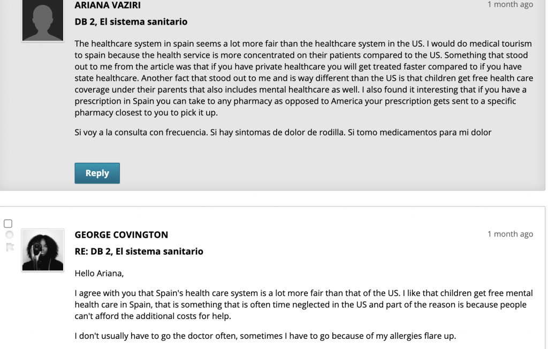
Task: Click 'can't afford the additional costs for help' line
Action: pyautogui.click(x=153, y=316)
